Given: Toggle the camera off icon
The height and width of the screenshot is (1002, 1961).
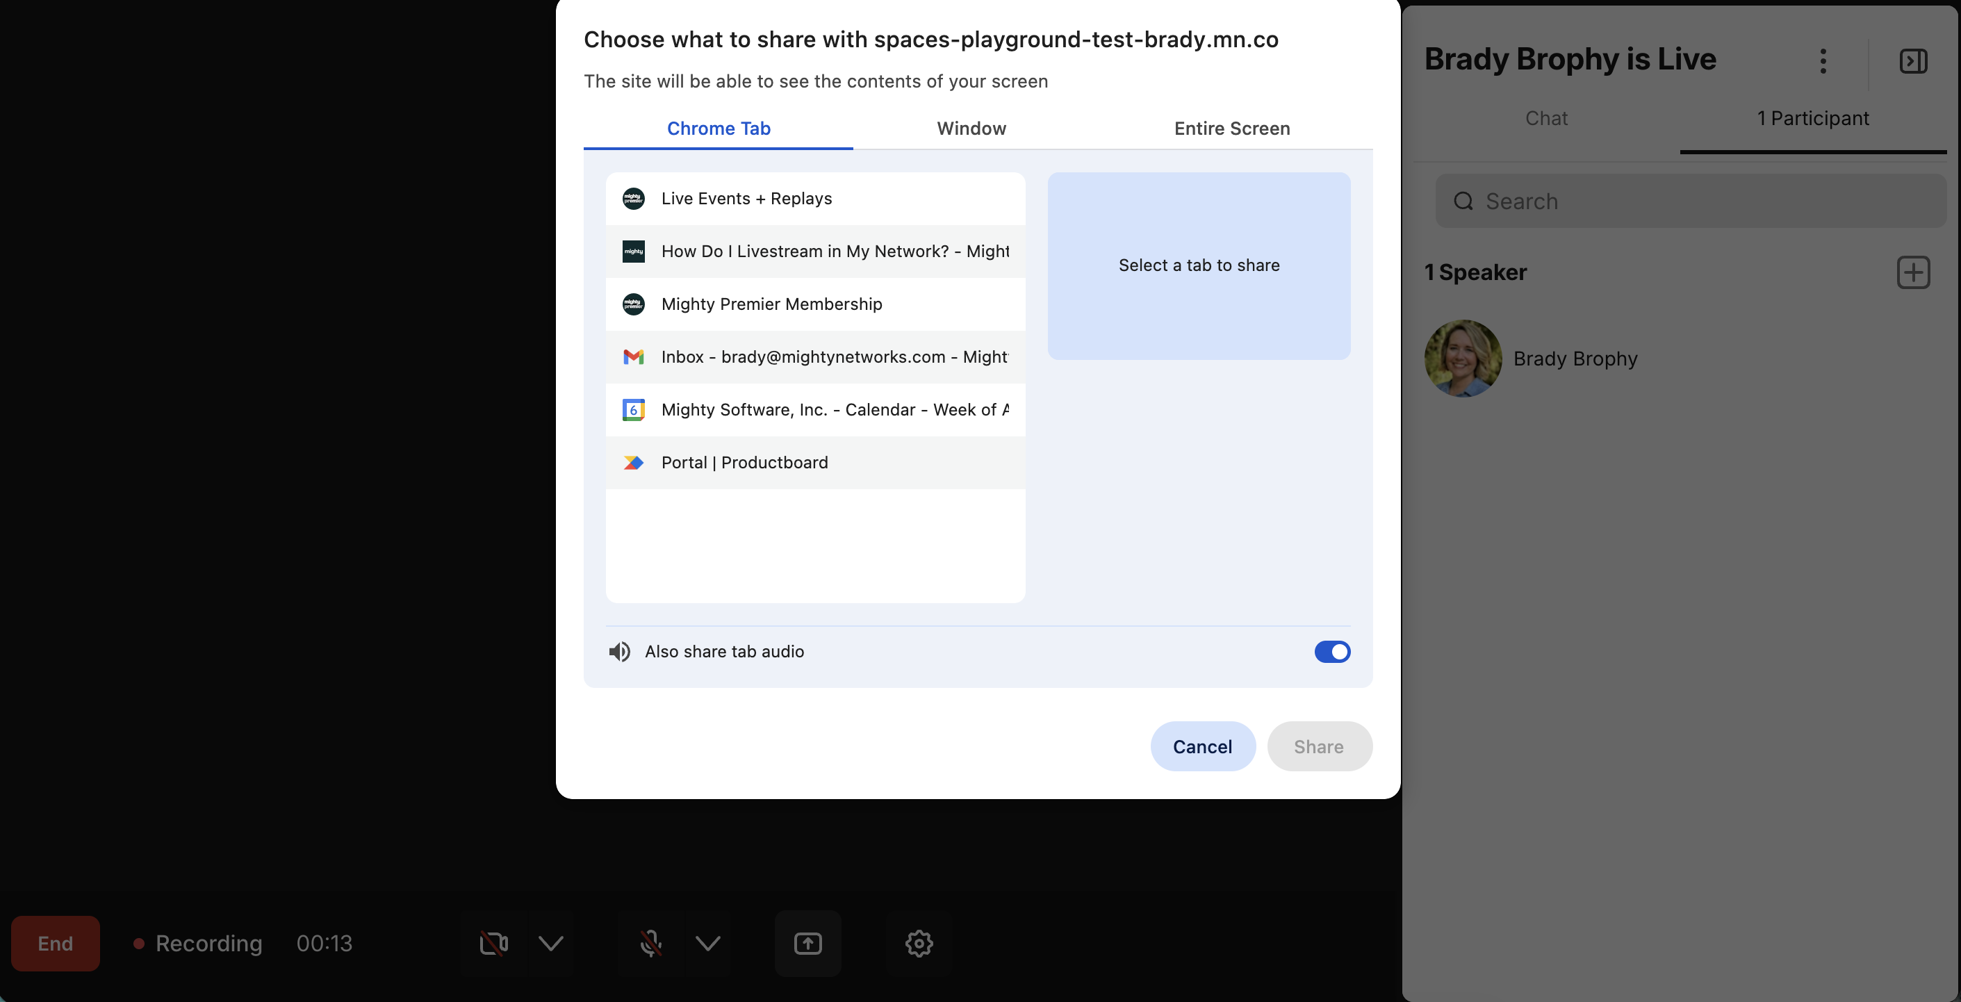Looking at the screenshot, I should click(493, 944).
